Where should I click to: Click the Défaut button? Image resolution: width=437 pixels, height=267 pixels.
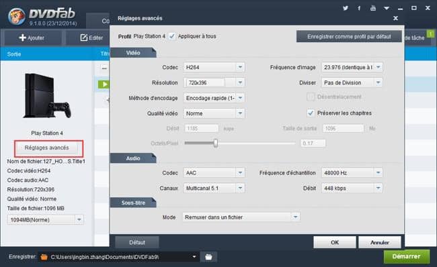[137, 242]
